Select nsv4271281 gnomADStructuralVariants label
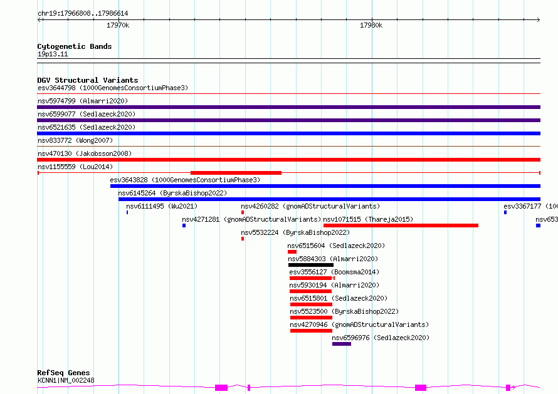This screenshot has width=558, height=394. pos(251,219)
